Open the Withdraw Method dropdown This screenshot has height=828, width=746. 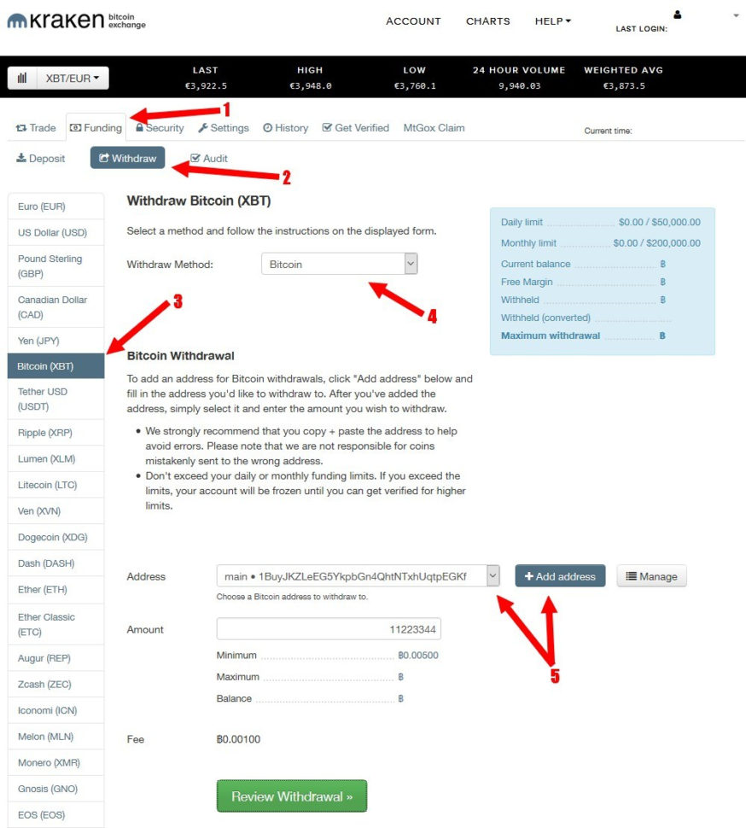[411, 263]
